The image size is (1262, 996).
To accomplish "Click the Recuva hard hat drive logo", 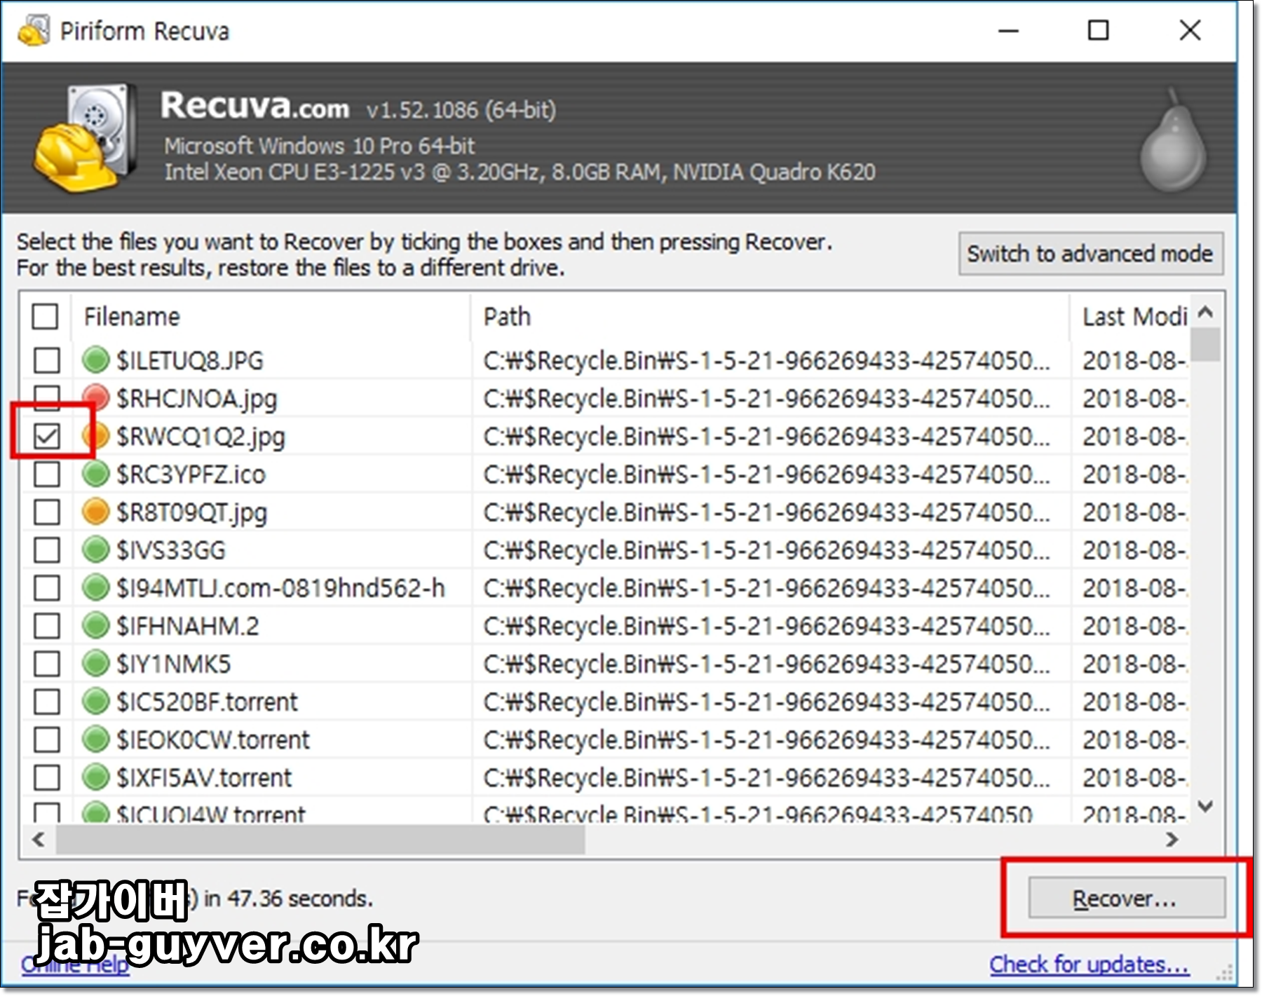I will (x=85, y=137).
